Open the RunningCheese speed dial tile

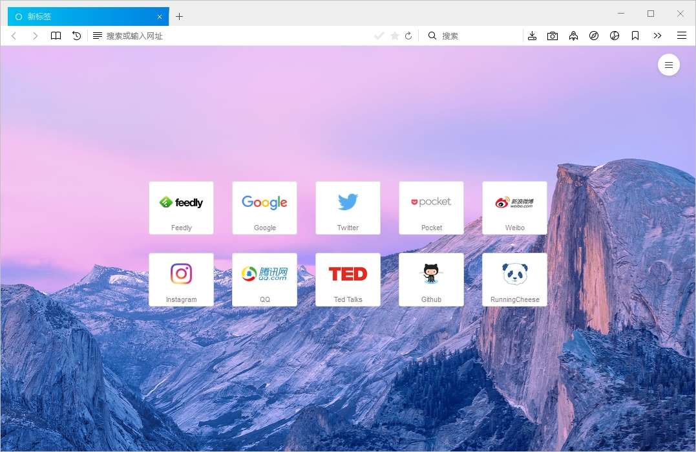pyautogui.click(x=515, y=280)
